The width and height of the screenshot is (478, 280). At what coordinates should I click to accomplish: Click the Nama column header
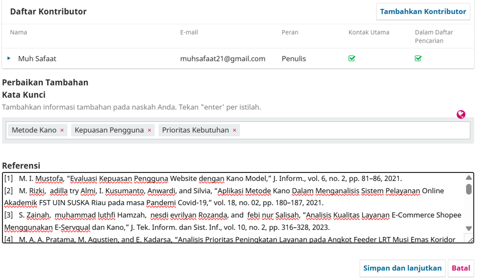[18, 32]
